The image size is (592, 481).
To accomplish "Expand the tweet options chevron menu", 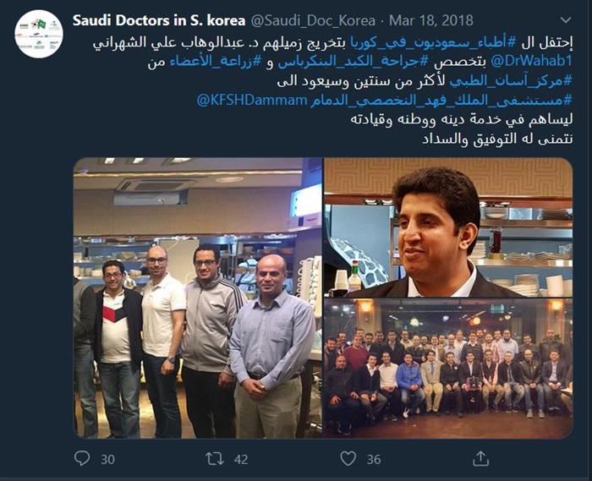I will (566, 20).
